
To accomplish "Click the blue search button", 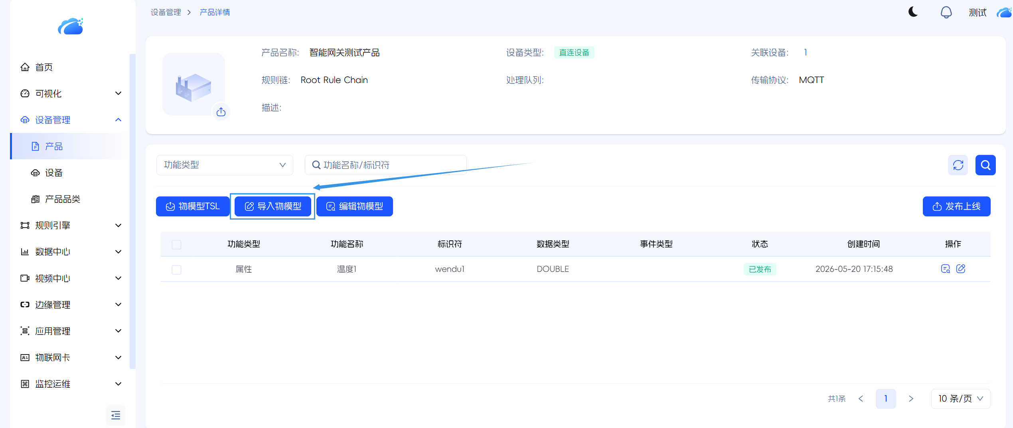I will pyautogui.click(x=985, y=165).
